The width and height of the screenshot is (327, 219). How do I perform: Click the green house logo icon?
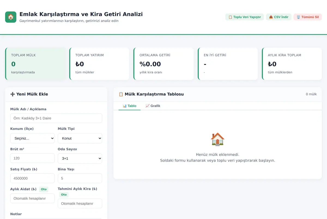[11, 17]
